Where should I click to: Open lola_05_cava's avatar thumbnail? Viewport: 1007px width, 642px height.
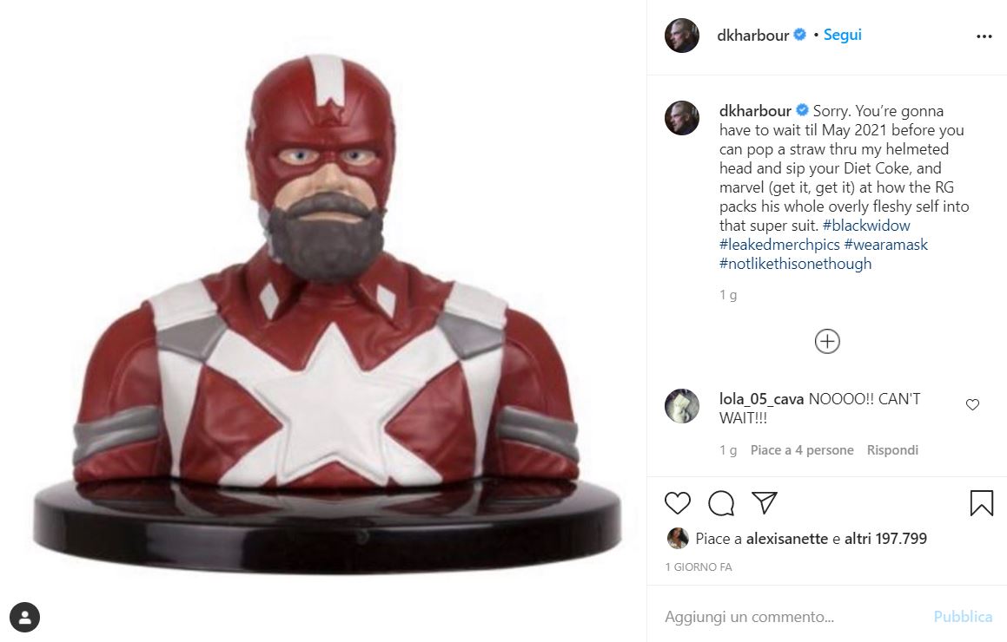pos(681,406)
